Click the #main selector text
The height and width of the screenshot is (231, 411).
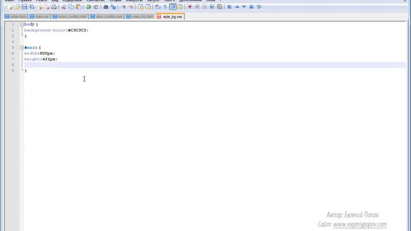pyautogui.click(x=31, y=47)
